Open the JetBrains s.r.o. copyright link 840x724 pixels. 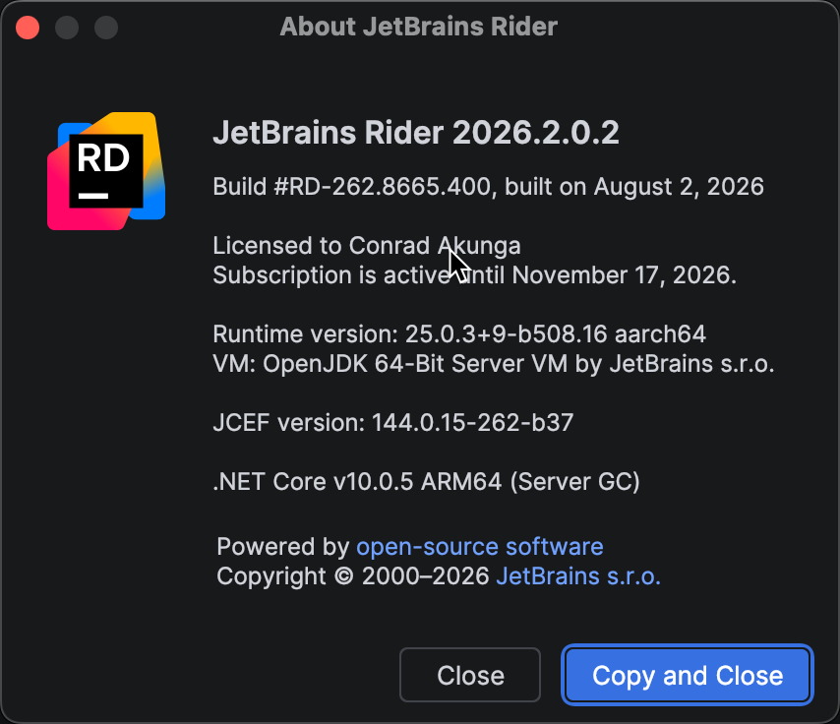point(578,576)
